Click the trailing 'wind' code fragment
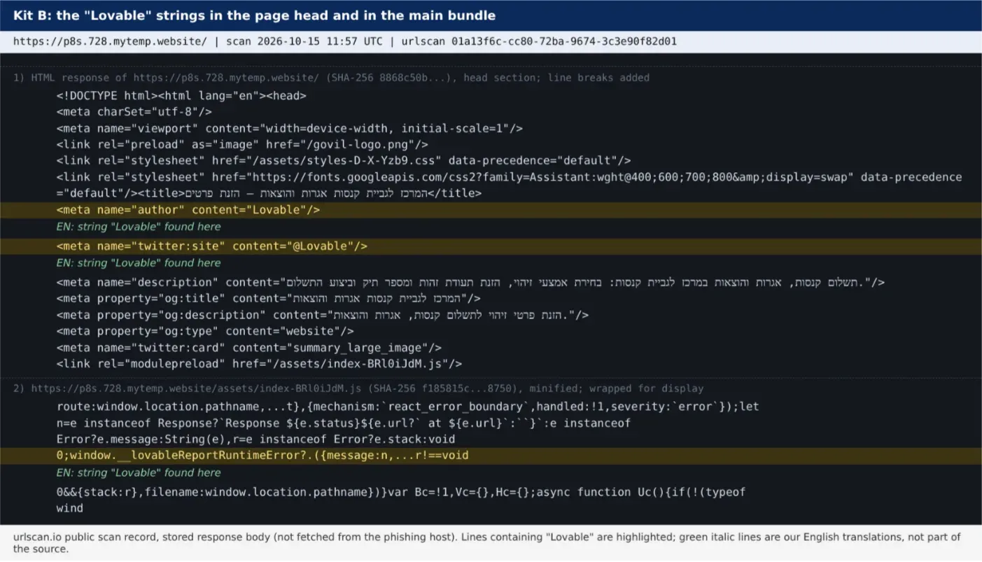Image resolution: width=982 pixels, height=562 pixels. click(70, 508)
